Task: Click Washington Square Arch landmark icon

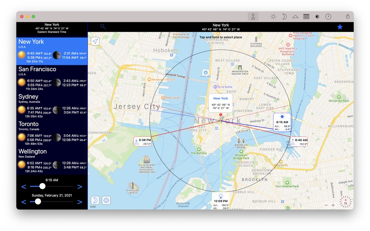Action: (x=240, y=67)
